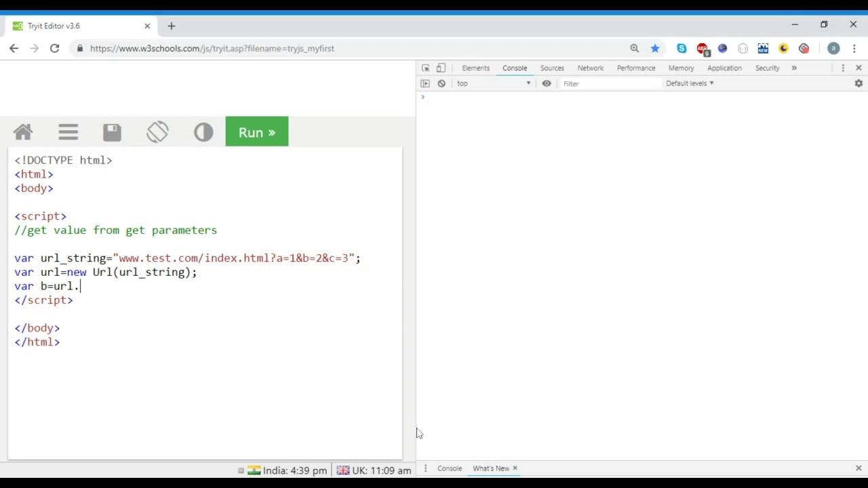Show the console sidebar
The image size is (868, 488).
point(425,83)
